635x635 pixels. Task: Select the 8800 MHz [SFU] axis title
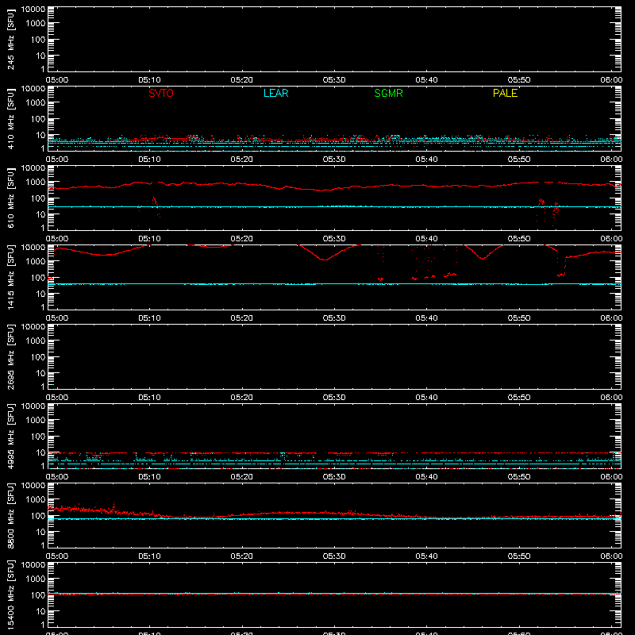click(10, 515)
